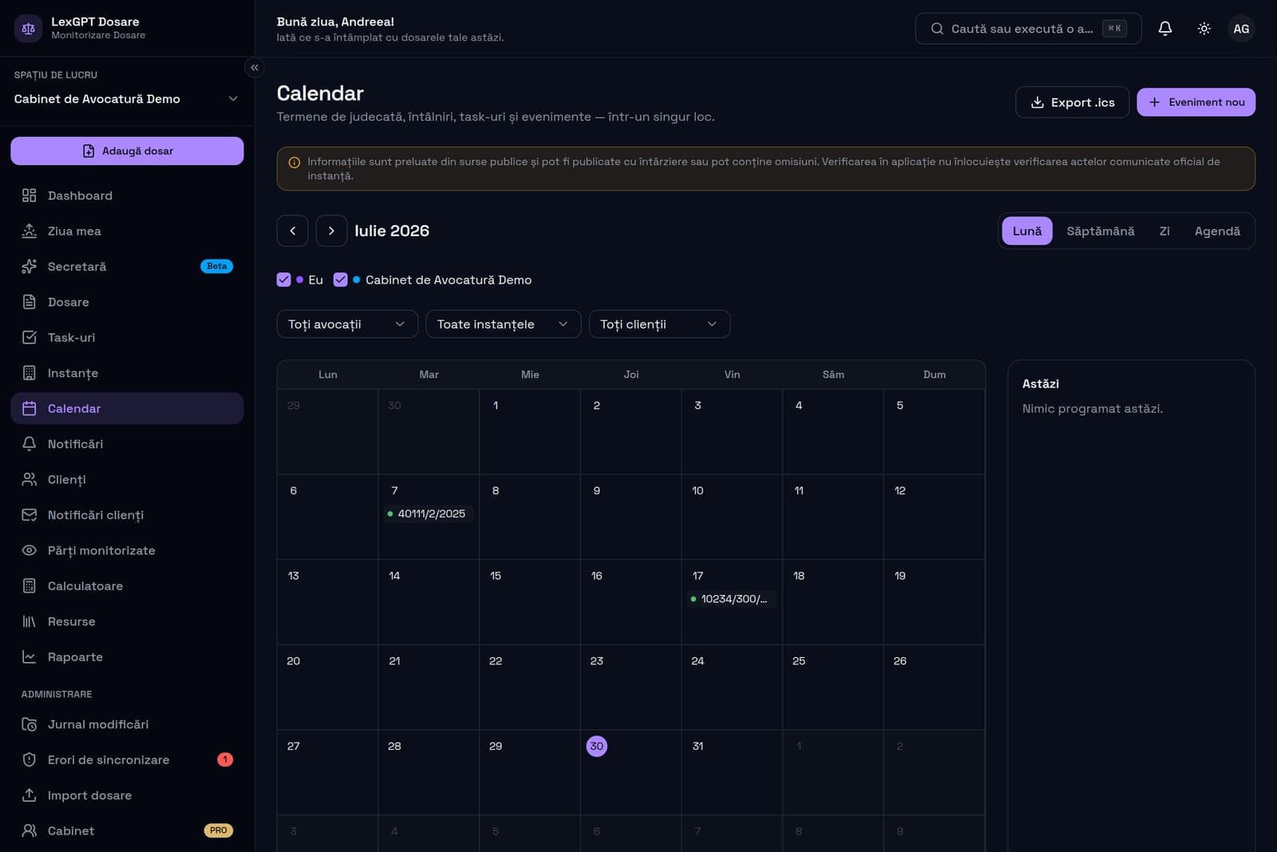Click the Clienți people icon
Screen dimensions: 1277x852
30,479
